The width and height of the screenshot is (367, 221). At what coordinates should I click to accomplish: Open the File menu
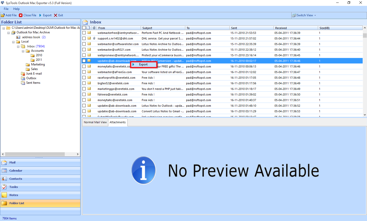6,9
